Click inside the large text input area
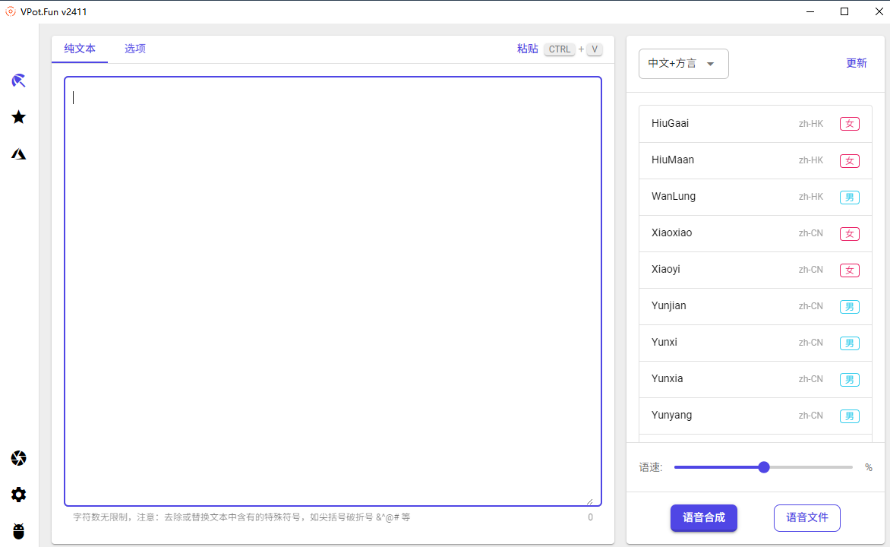The image size is (890, 547). click(333, 291)
